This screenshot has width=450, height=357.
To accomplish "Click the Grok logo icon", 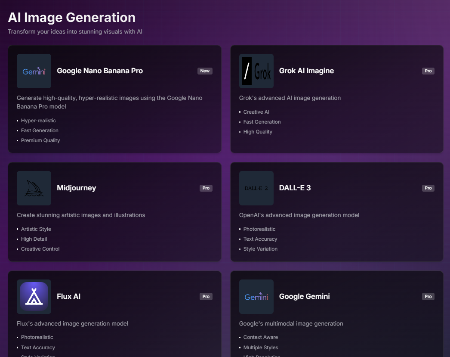I will (256, 71).
